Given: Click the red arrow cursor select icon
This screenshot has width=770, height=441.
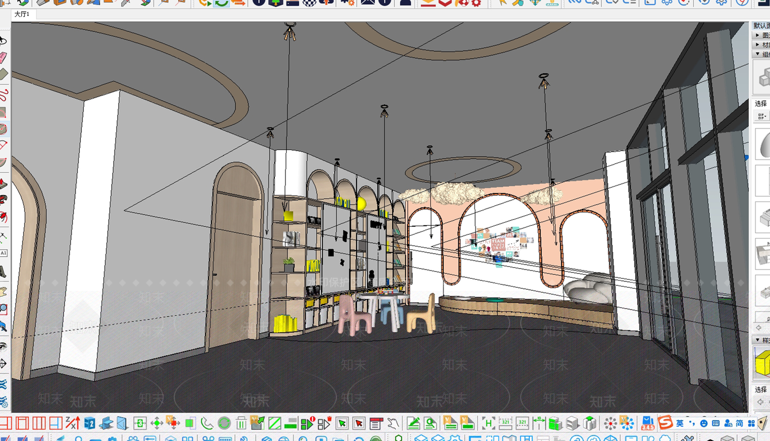Looking at the screenshot, I should [x=359, y=424].
